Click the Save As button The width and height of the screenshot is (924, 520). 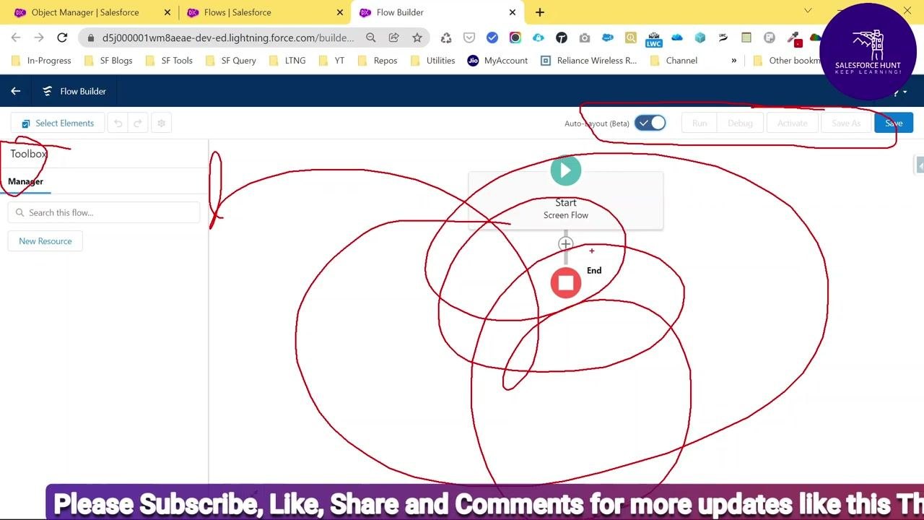pos(846,123)
